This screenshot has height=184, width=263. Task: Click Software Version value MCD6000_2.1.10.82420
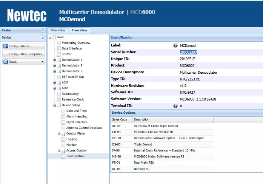tap(198, 99)
